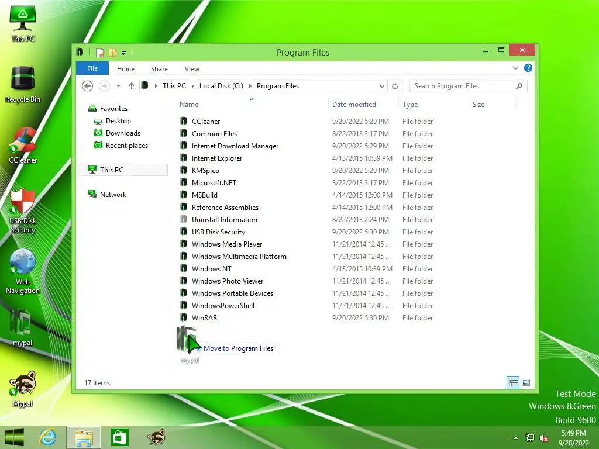The width and height of the screenshot is (599, 449).
Task: Refresh the Program Files folder
Action: [x=395, y=86]
